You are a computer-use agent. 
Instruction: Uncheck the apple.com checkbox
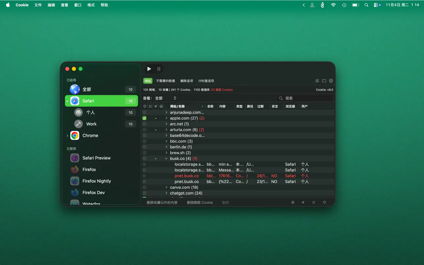[144, 118]
